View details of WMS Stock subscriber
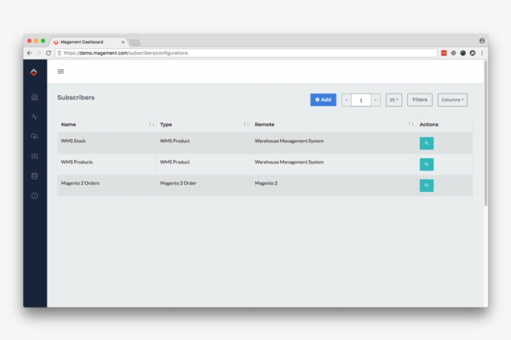 tap(426, 143)
